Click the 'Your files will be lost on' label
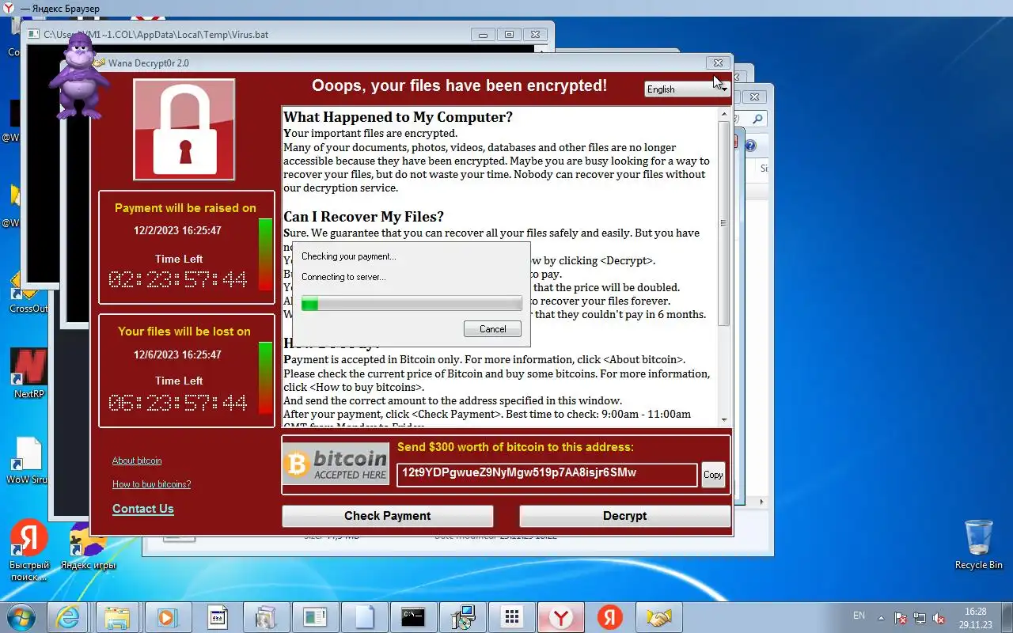This screenshot has height=633, width=1013. pos(184,332)
